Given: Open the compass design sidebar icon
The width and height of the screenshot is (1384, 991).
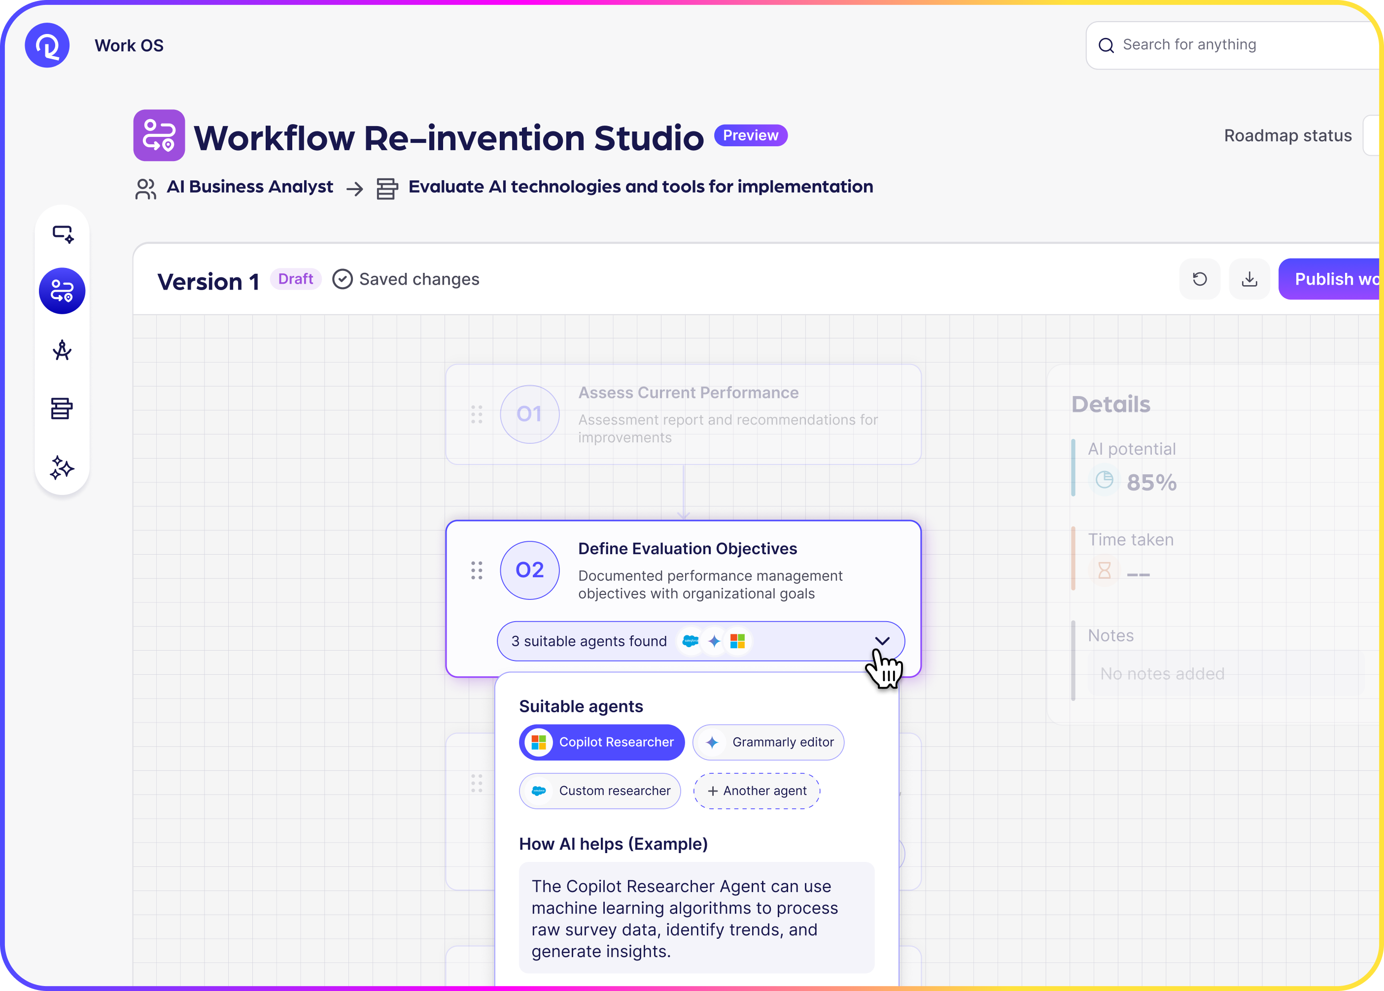Looking at the screenshot, I should 62,350.
